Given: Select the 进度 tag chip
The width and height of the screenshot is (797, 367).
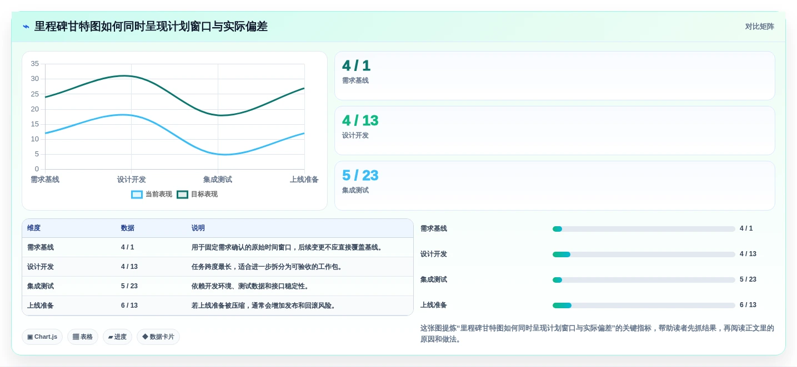Looking at the screenshot, I should (117, 337).
